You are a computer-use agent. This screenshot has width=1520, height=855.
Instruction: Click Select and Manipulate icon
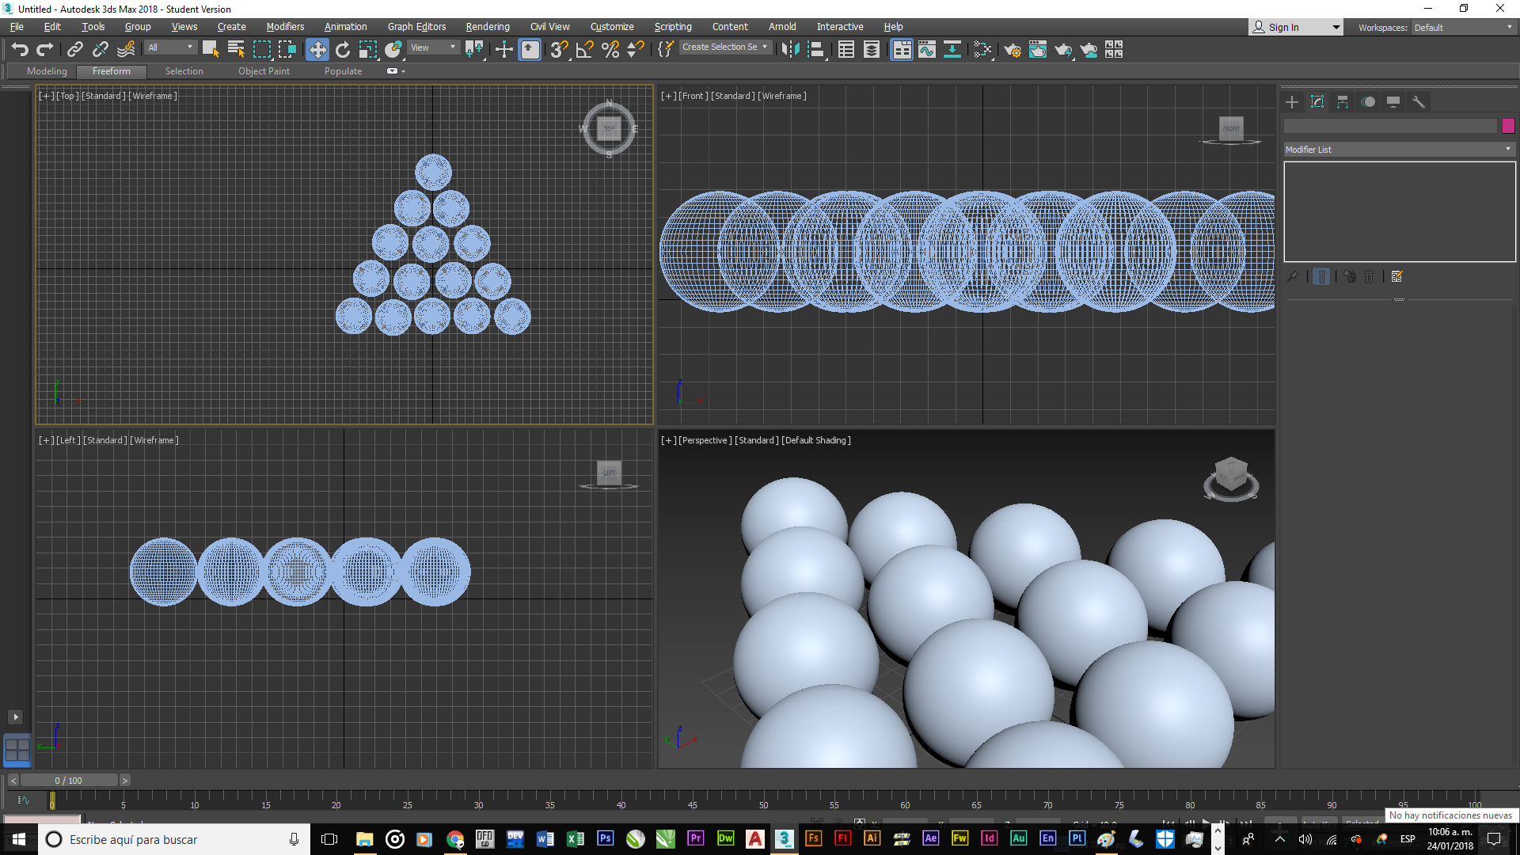tap(503, 49)
